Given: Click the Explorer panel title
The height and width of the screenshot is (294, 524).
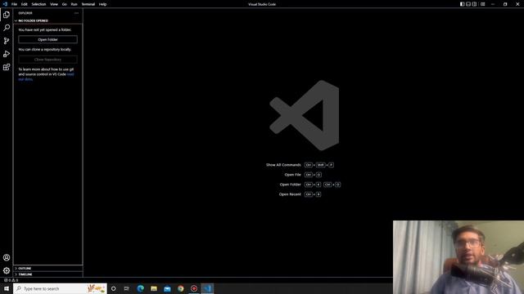Looking at the screenshot, I should pyautogui.click(x=25, y=13).
